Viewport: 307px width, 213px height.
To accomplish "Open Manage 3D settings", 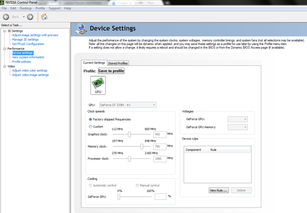I will (x=25, y=40).
